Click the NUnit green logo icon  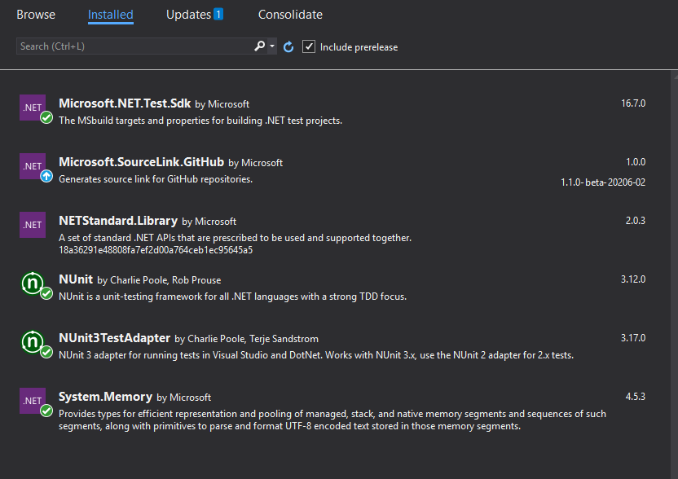point(34,281)
